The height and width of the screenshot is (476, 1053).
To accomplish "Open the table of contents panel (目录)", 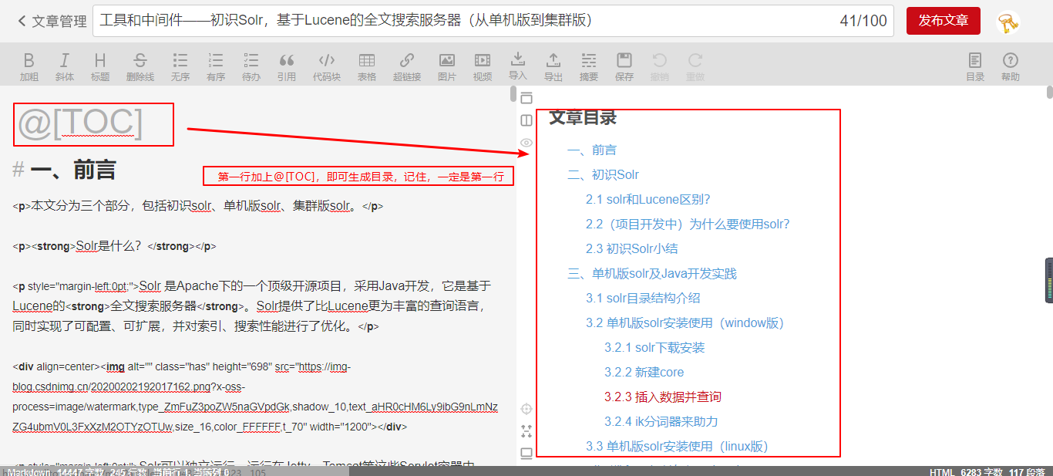I will pos(975,67).
